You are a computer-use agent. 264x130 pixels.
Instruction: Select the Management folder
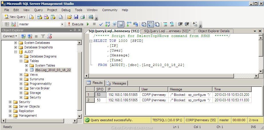(28, 115)
